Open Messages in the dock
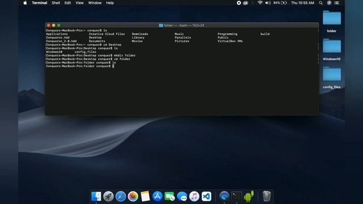The width and height of the screenshot is (363, 204). pyautogui.click(x=182, y=197)
